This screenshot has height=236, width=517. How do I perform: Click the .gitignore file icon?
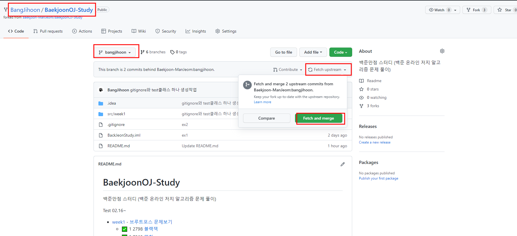pos(101,124)
